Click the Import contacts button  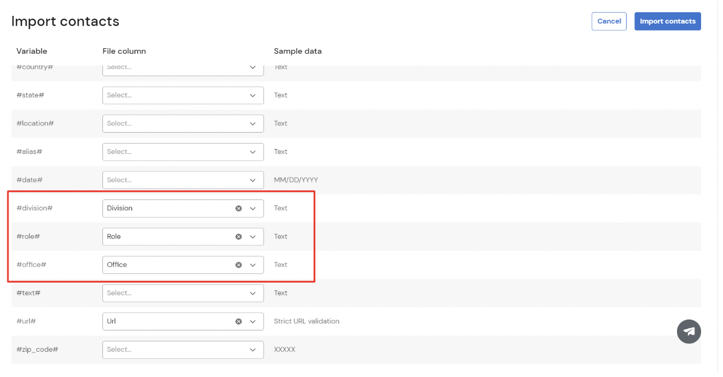[667, 21]
